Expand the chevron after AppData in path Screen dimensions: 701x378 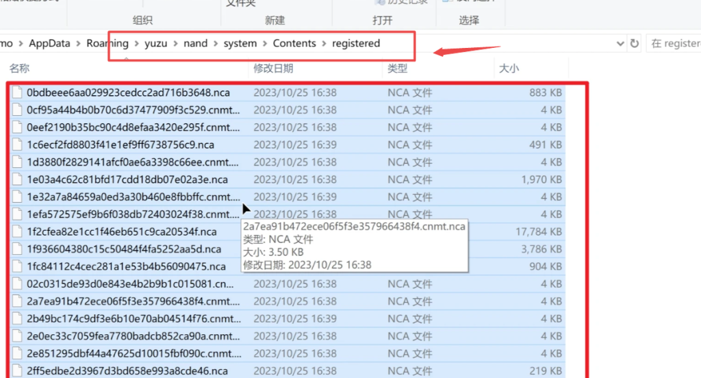pos(79,44)
